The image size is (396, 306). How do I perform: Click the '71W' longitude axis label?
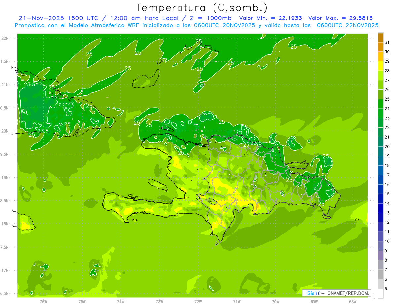click(x=237, y=301)
